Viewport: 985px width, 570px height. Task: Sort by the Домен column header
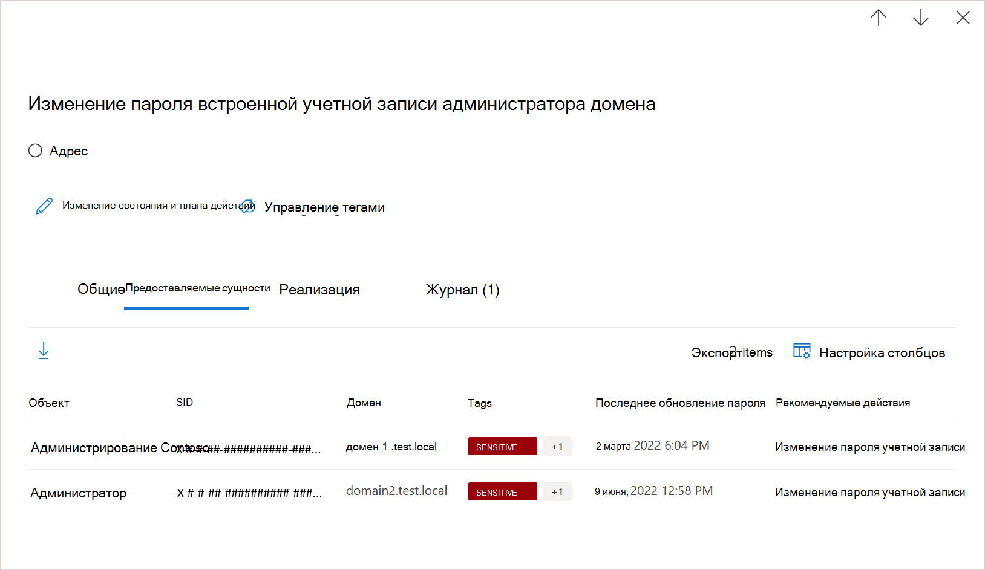coord(364,403)
